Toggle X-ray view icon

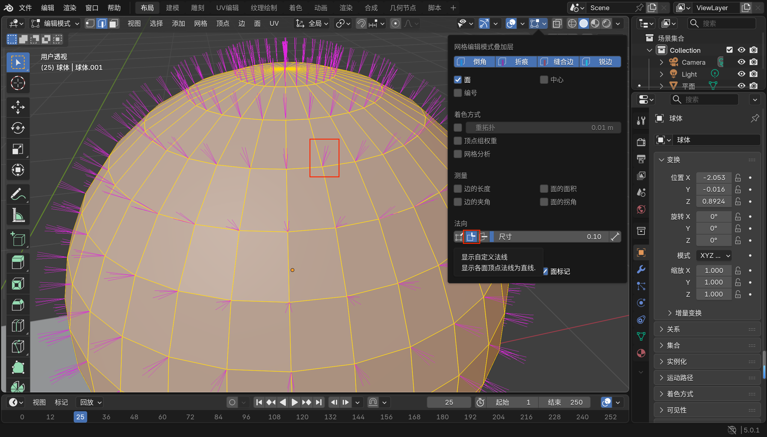[x=557, y=23]
